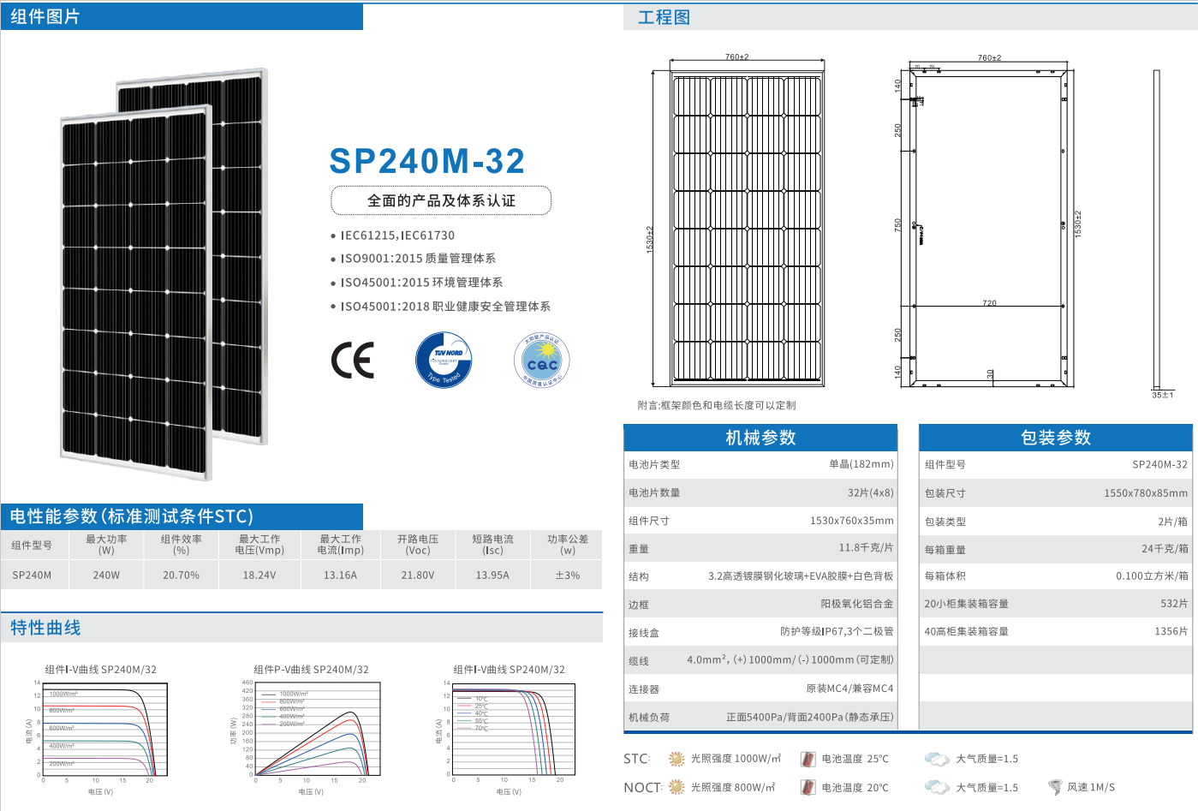
Task: Click the cloud icon in the STC row
Action: coord(937,759)
